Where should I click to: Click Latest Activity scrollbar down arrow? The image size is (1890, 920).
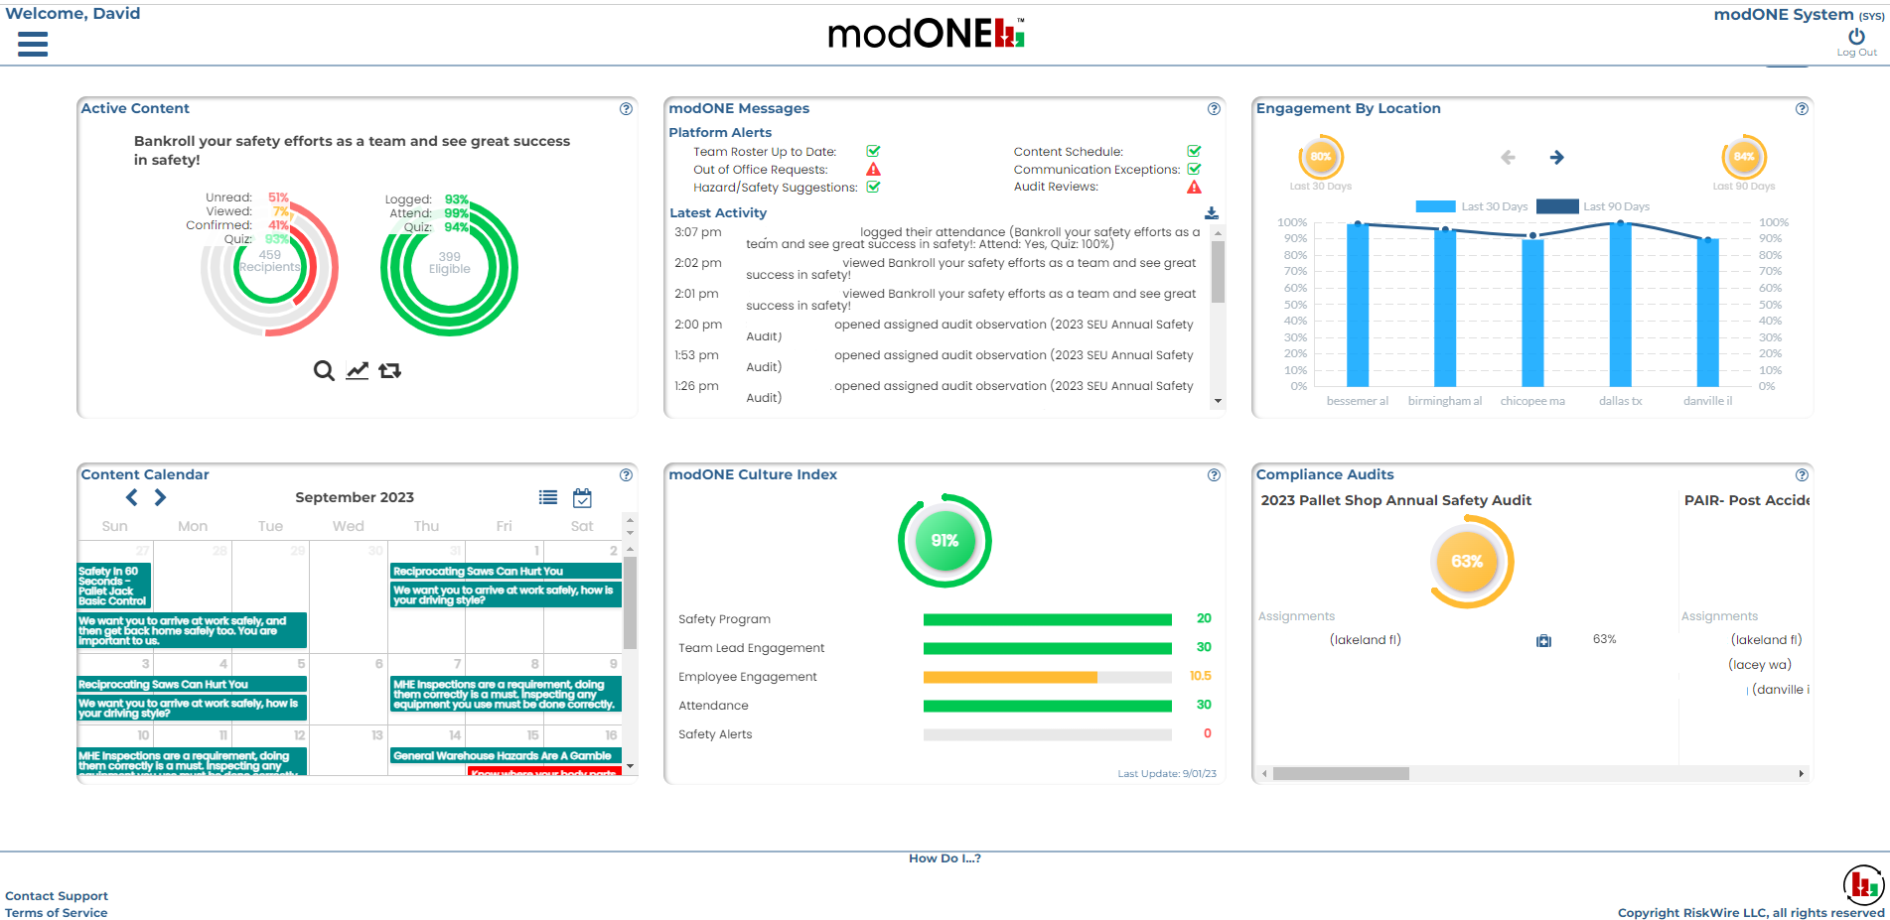(x=1218, y=401)
